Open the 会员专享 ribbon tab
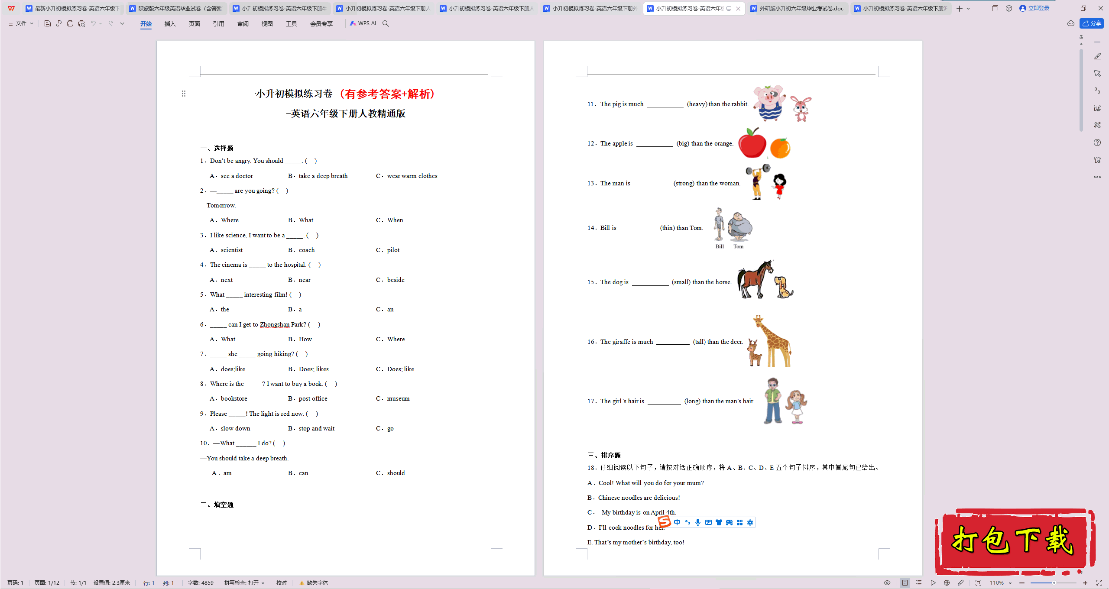Image resolution: width=1109 pixels, height=589 pixels. (x=321, y=24)
